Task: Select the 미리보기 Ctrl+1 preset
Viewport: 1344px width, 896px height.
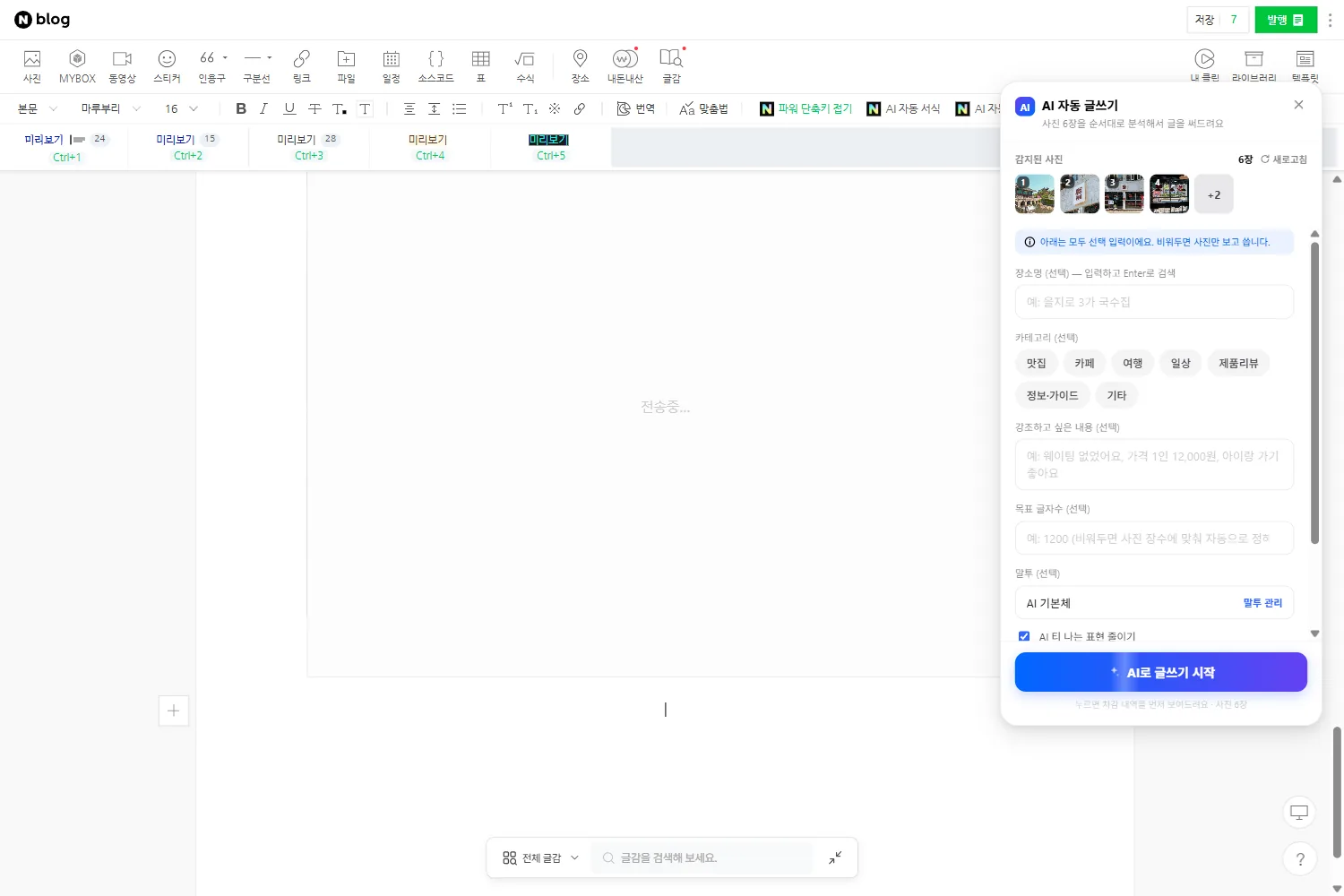Action: click(66, 148)
